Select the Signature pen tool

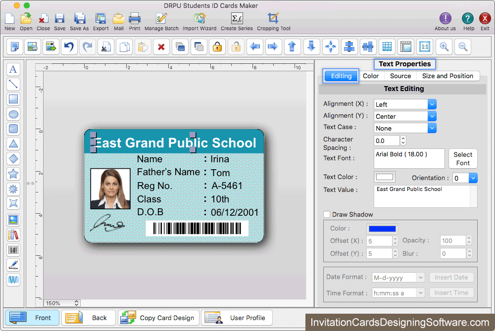(x=13, y=265)
